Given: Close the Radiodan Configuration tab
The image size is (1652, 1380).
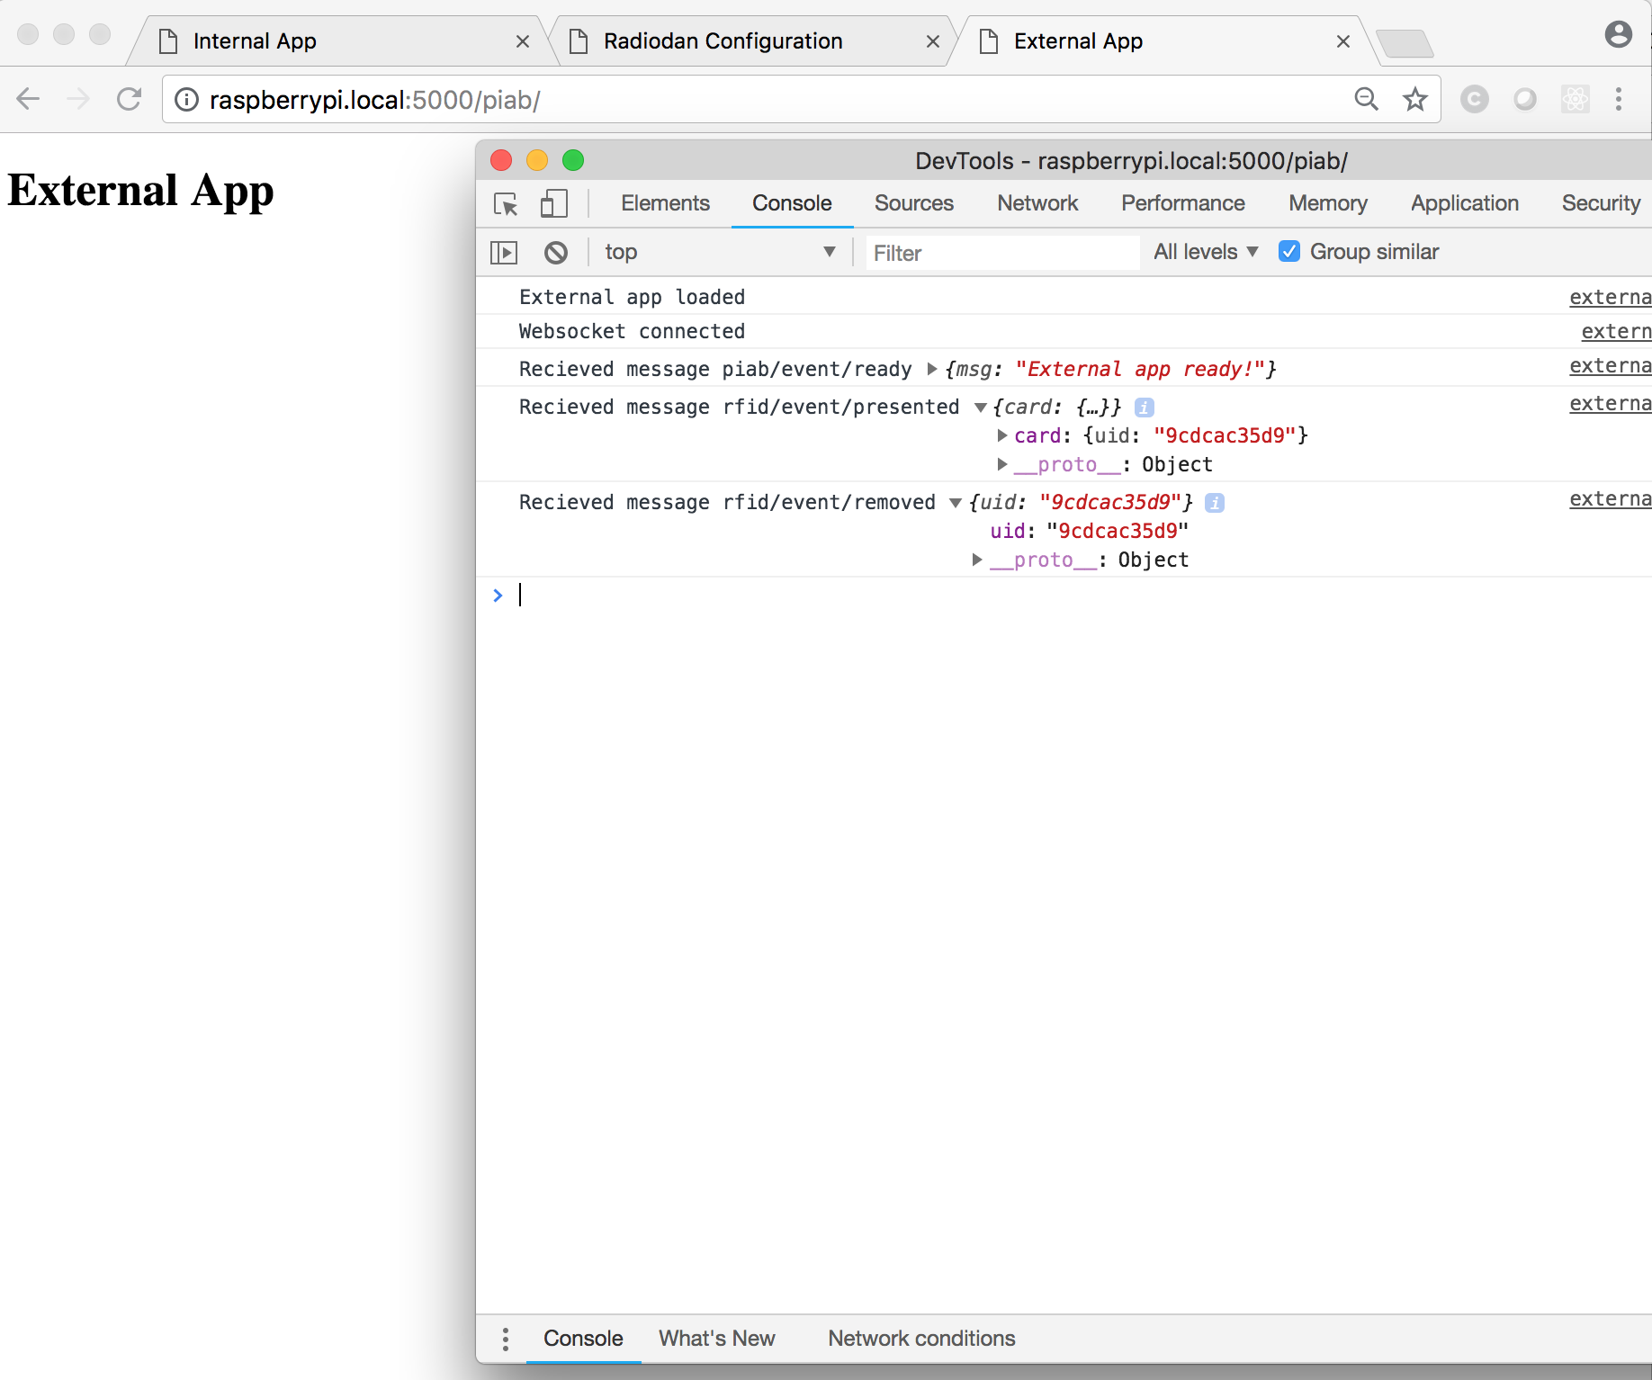Looking at the screenshot, I should tap(932, 41).
